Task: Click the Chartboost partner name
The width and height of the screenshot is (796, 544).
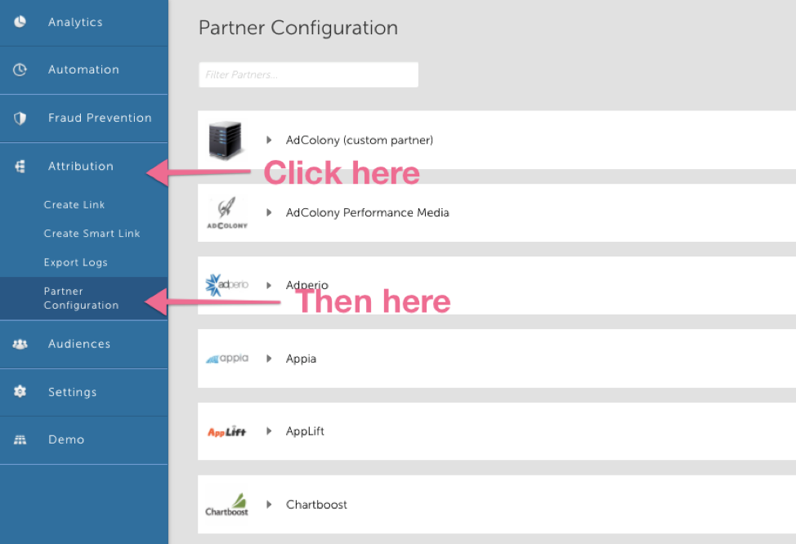Action: pos(316,505)
